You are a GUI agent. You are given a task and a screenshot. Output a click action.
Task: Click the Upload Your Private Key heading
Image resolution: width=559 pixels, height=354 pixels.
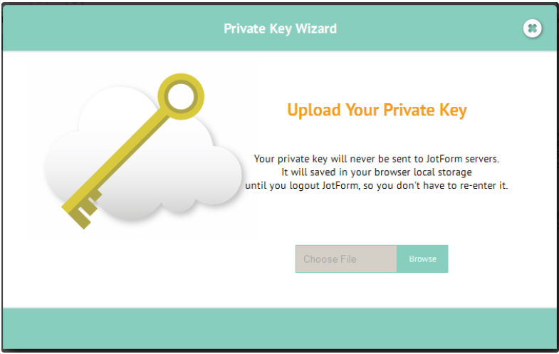[x=377, y=110]
